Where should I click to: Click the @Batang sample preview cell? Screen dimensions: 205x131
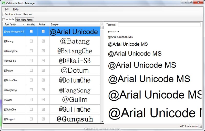point(75,41)
